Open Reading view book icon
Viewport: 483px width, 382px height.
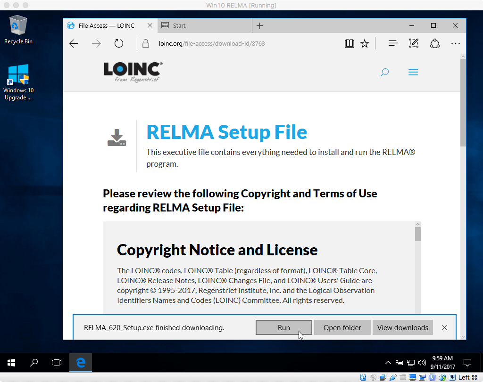click(x=350, y=44)
